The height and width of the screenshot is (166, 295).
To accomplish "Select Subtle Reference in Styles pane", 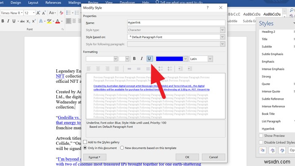I will tap(273, 99).
